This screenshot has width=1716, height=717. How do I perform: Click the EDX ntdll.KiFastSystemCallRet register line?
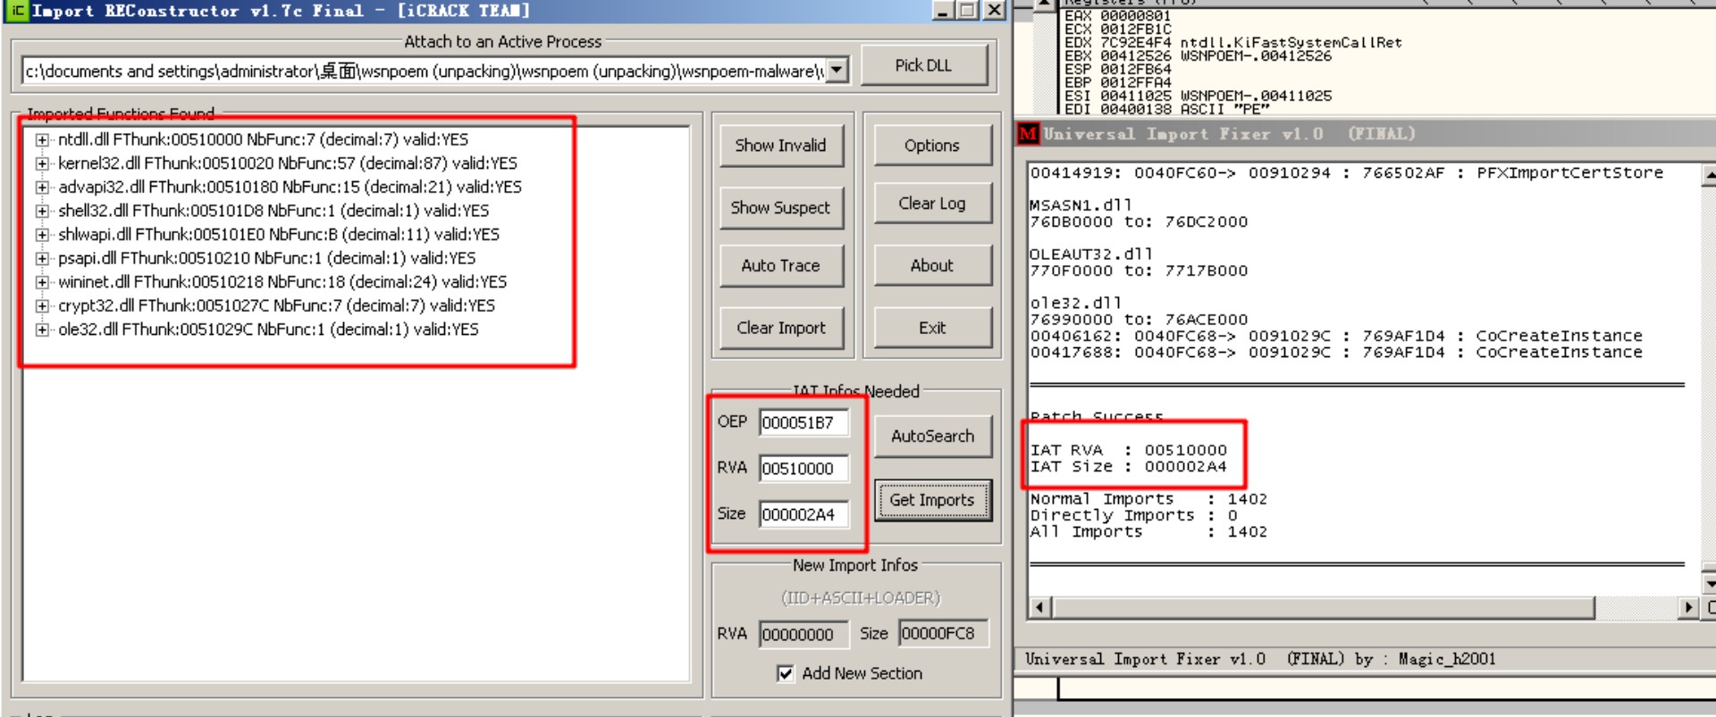1232,43
